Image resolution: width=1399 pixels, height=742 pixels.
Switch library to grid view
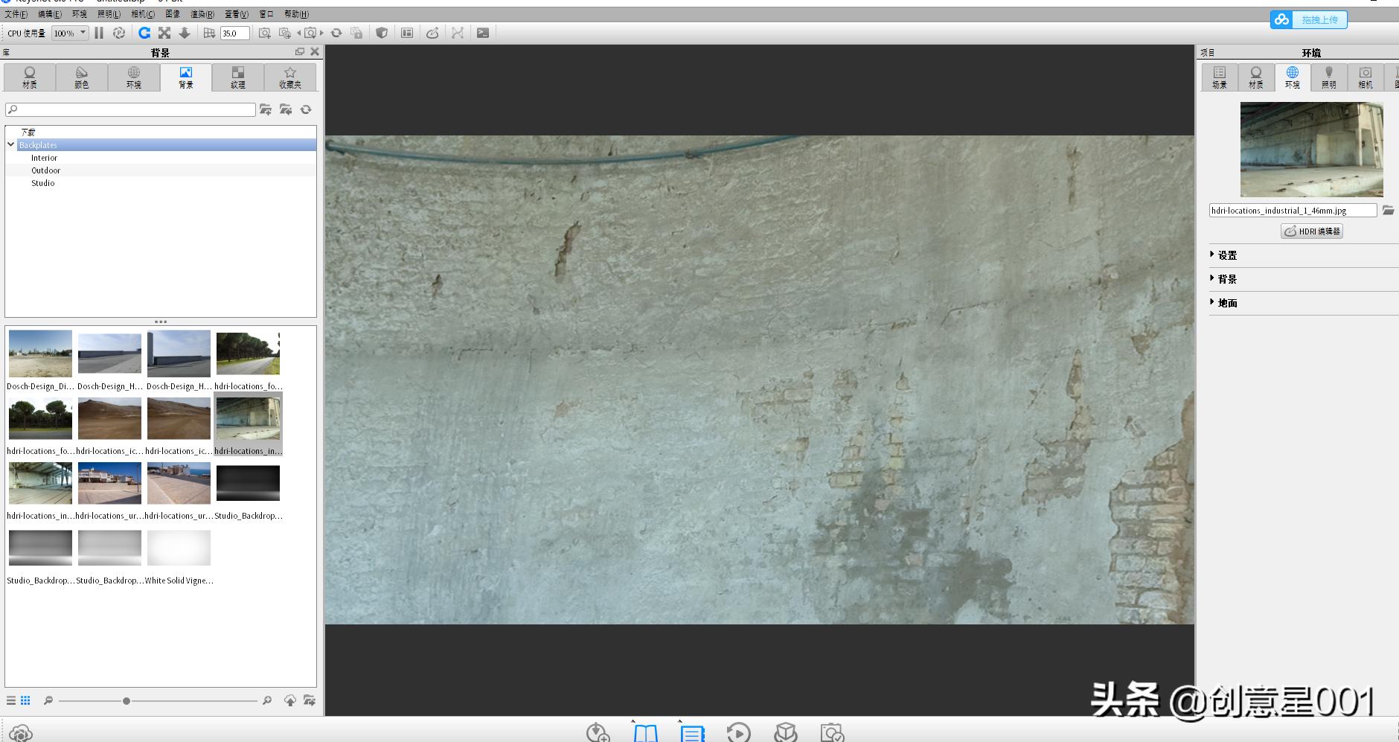25,700
